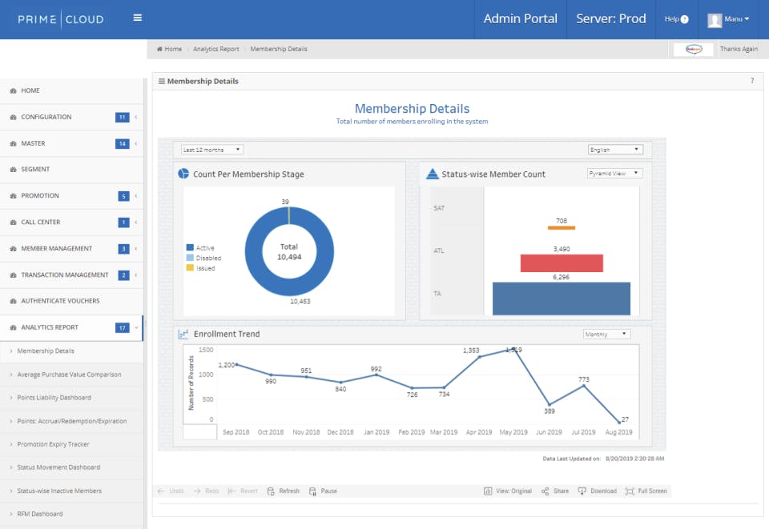Open the Status Movement Dashboard link
The height and width of the screenshot is (529, 769).
(57, 467)
